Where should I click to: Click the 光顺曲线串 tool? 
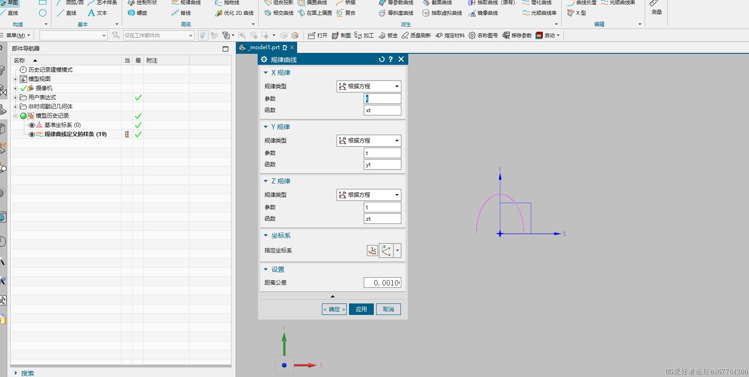click(x=539, y=13)
